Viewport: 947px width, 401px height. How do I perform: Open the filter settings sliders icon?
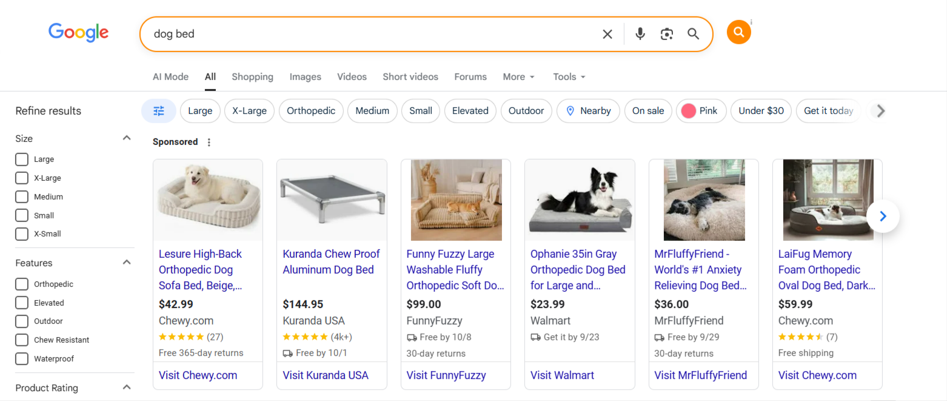tap(158, 111)
